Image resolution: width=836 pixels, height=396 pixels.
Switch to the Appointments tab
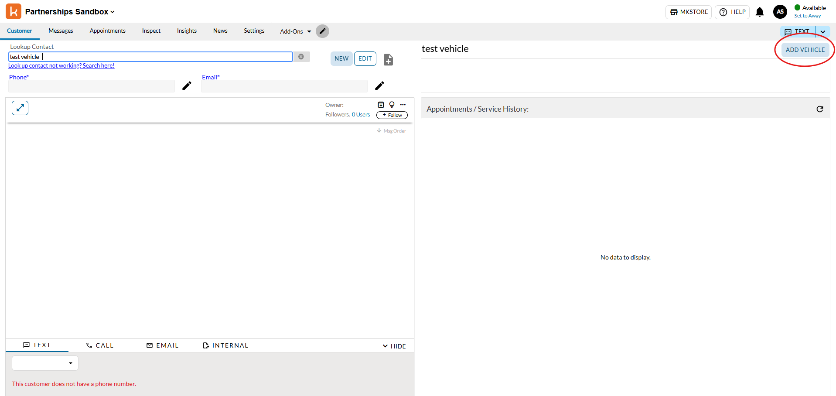(x=107, y=31)
